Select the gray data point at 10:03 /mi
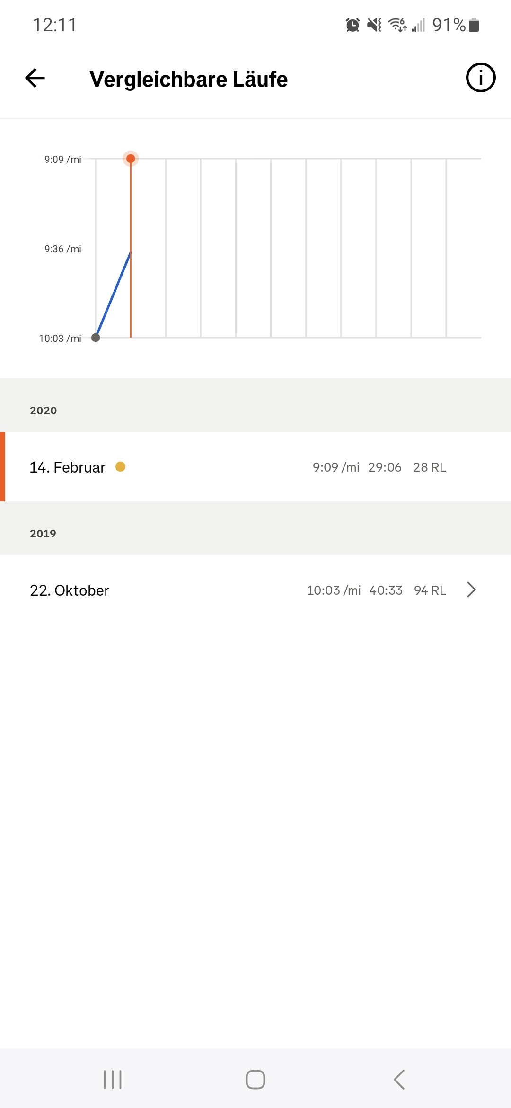 pyautogui.click(x=96, y=338)
